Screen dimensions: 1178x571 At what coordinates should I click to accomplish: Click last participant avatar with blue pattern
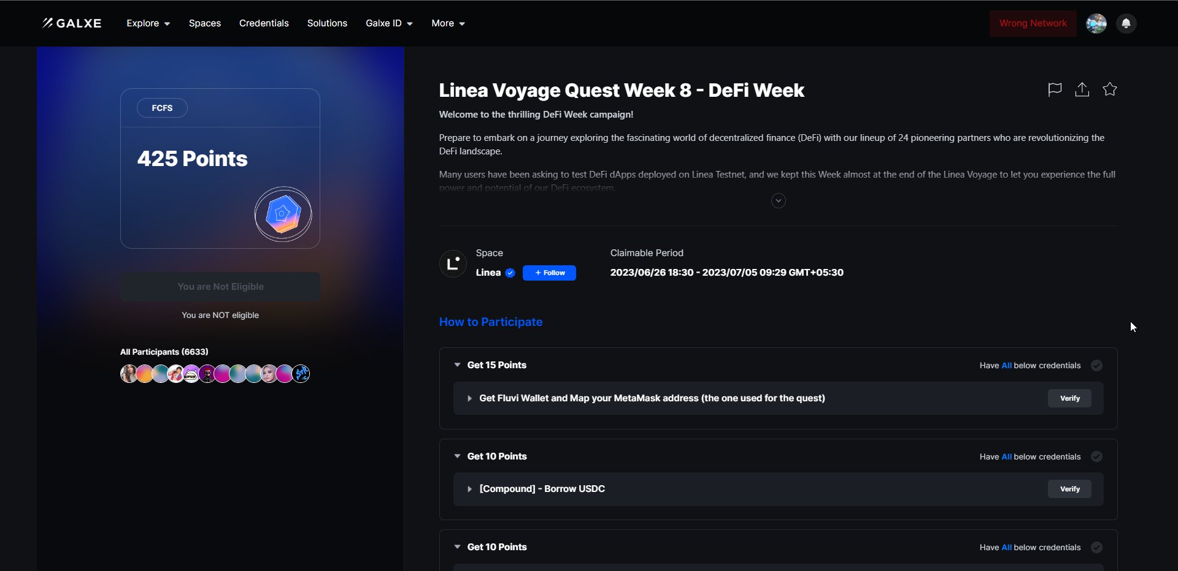301,374
